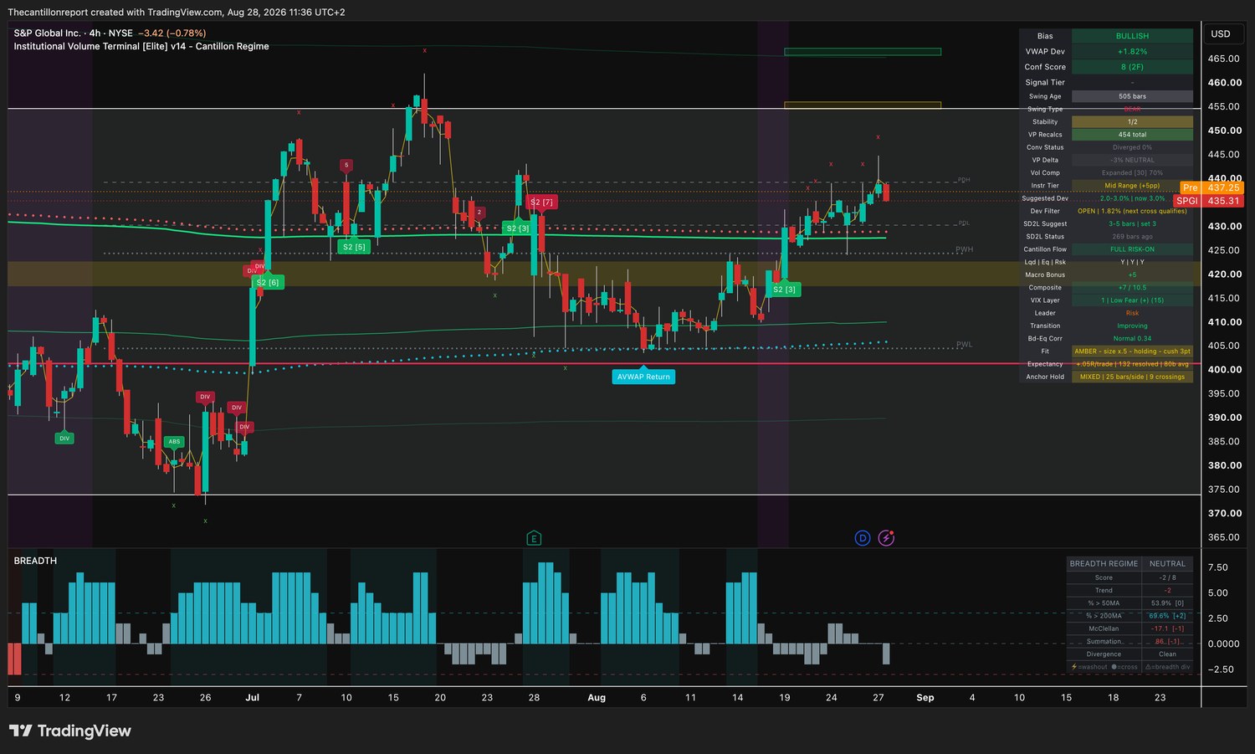Click the Anchor Hold MIXED cell
The height and width of the screenshot is (754, 1255).
(x=1132, y=377)
